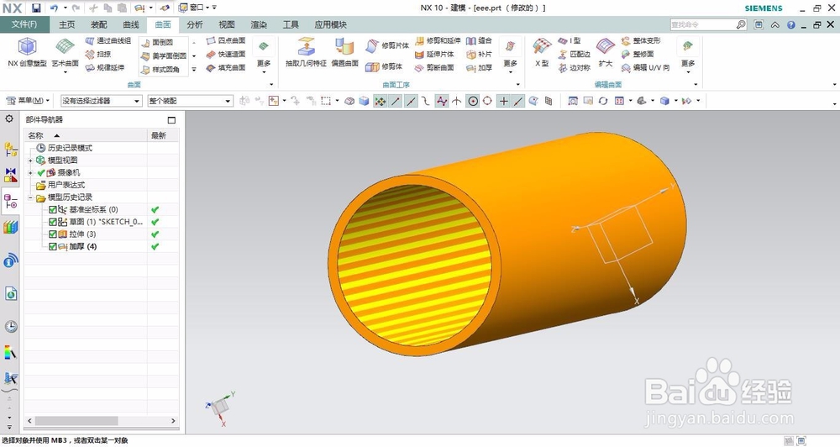Click 扩大 enlarge tool
The height and width of the screenshot is (447, 840).
point(606,53)
